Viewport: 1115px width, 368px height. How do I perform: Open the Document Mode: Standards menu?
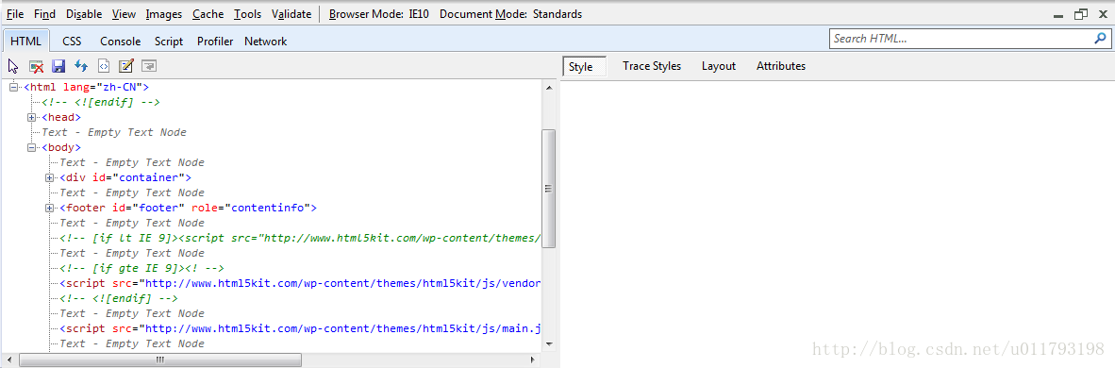pos(510,14)
